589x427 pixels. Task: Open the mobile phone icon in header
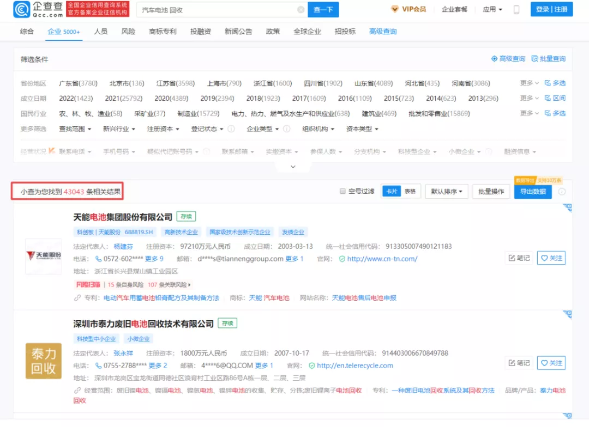coord(516,9)
